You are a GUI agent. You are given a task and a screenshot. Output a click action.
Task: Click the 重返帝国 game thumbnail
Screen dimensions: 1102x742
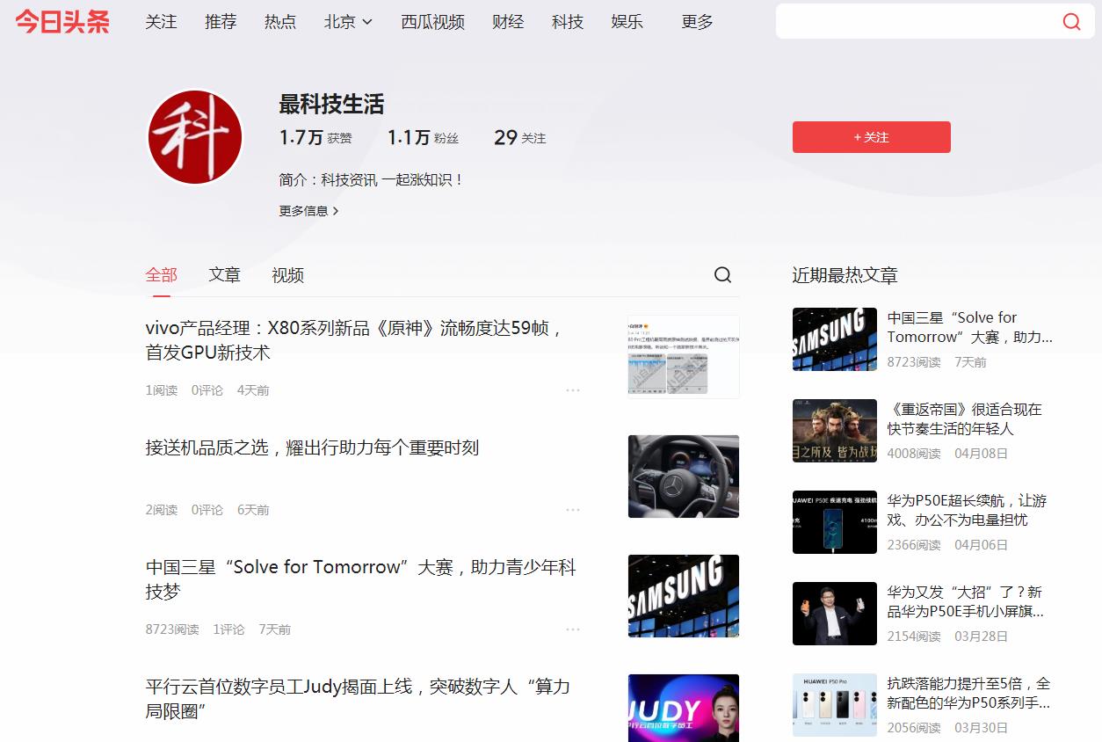pos(835,431)
